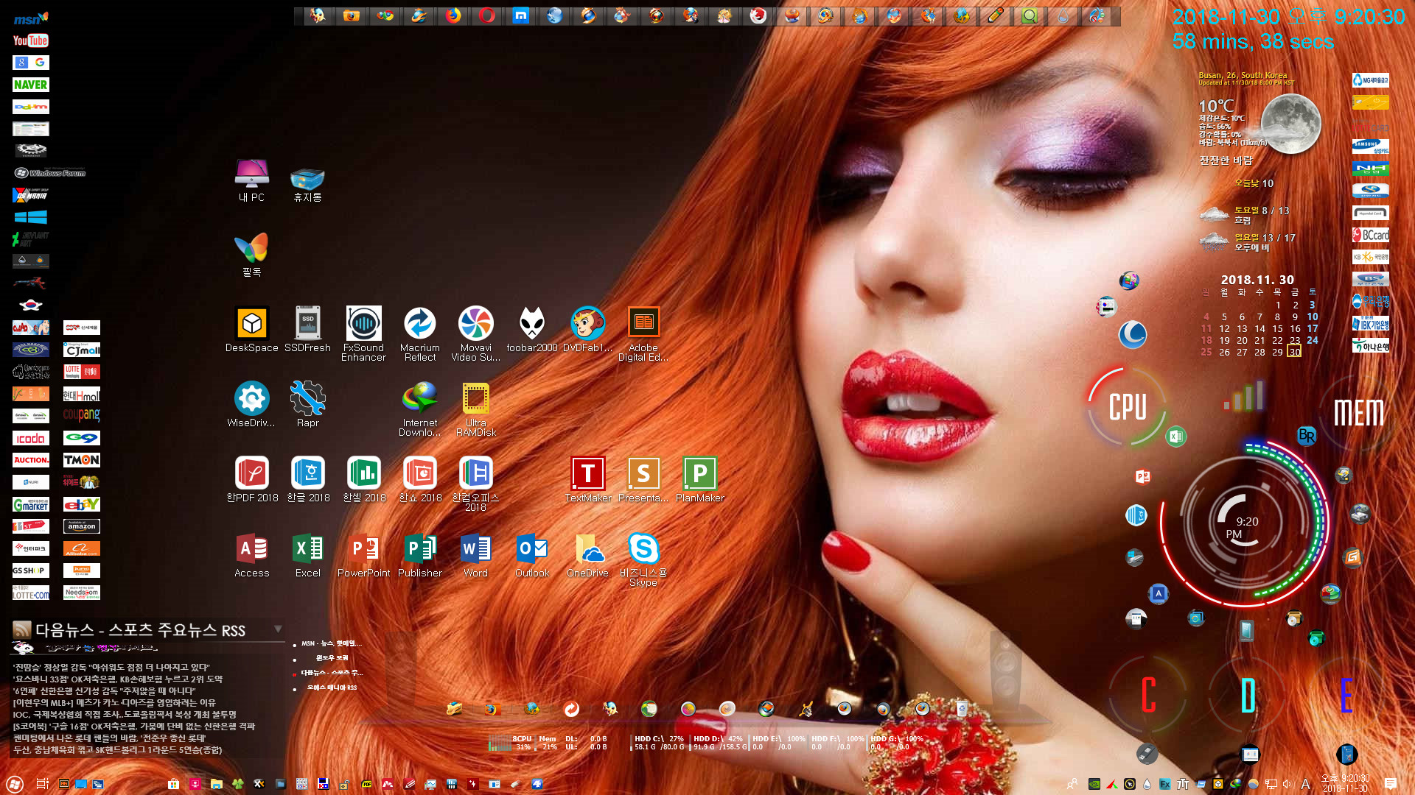The height and width of the screenshot is (795, 1415).
Task: Open Adobe Digital Editions icon
Action: (x=643, y=333)
